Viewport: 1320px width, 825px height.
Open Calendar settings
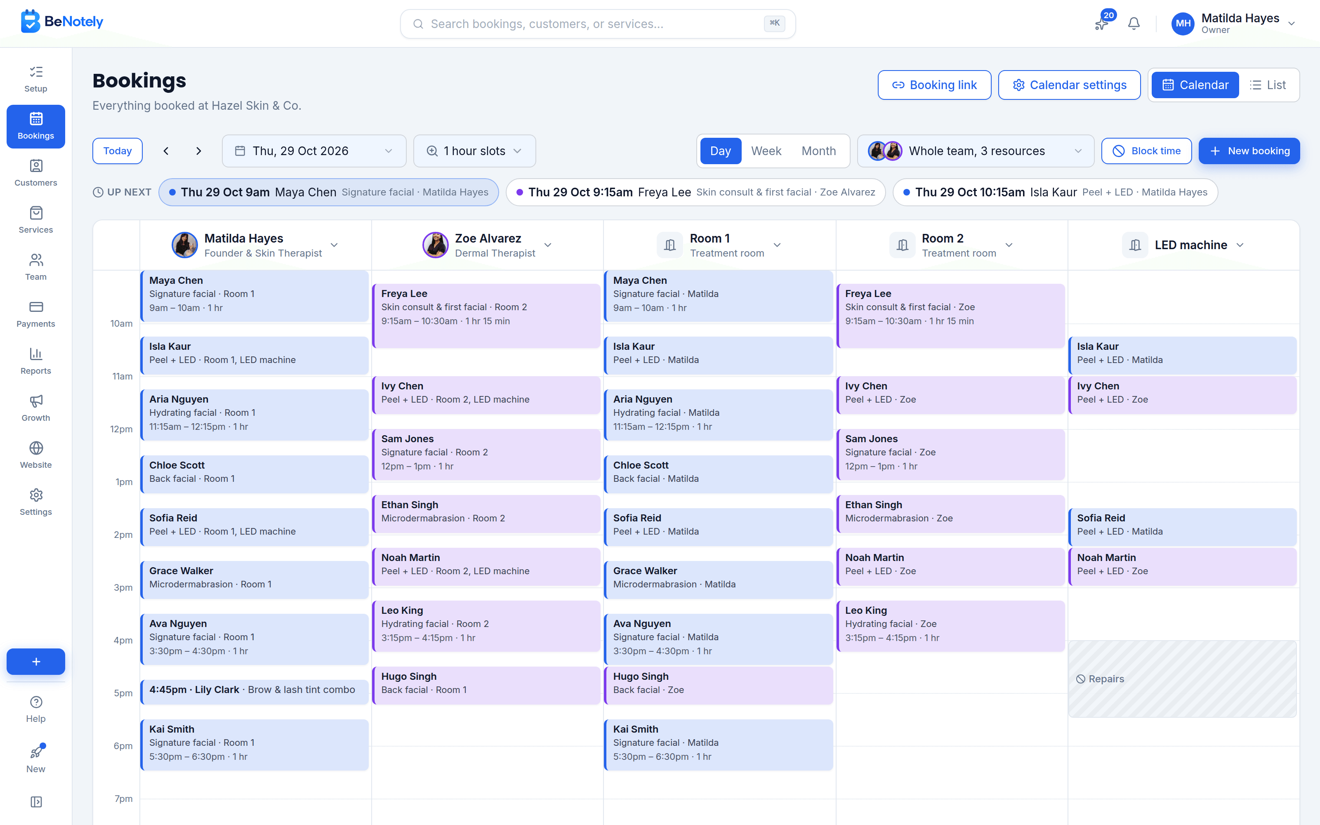[x=1069, y=85]
